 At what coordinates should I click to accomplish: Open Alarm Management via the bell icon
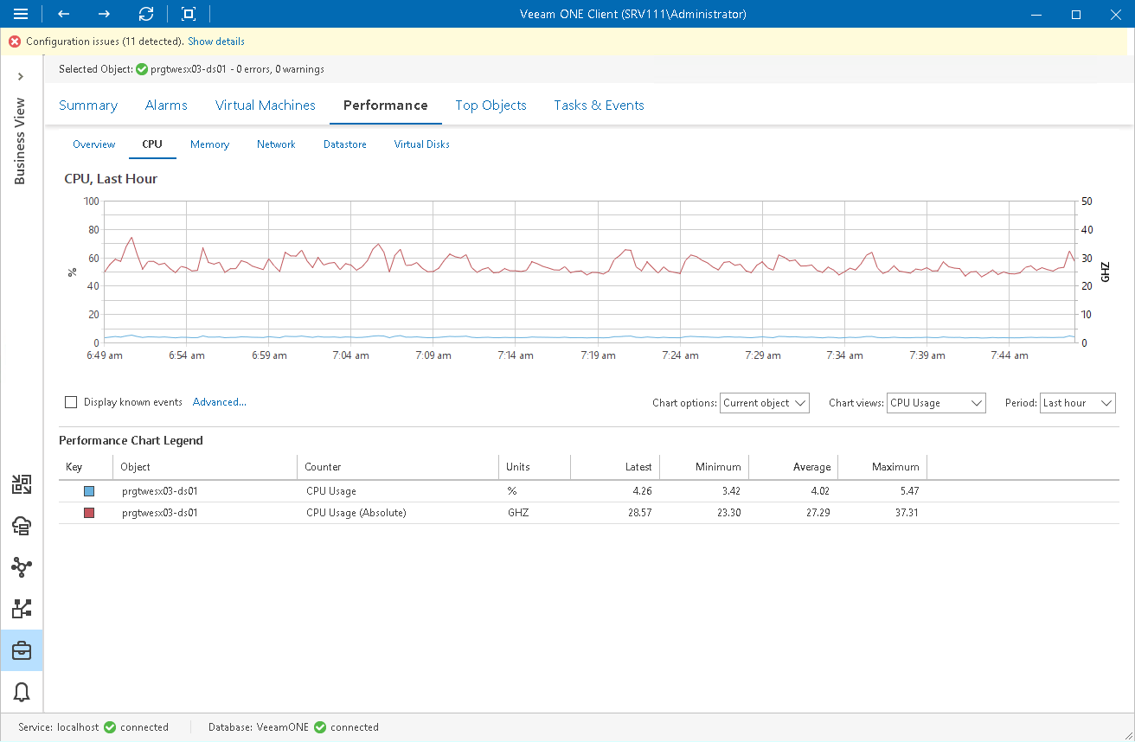[x=22, y=692]
